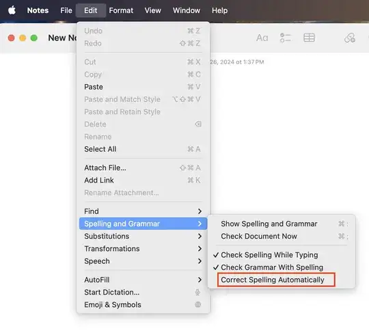
Task: Open the View menu
Action: coord(153,10)
